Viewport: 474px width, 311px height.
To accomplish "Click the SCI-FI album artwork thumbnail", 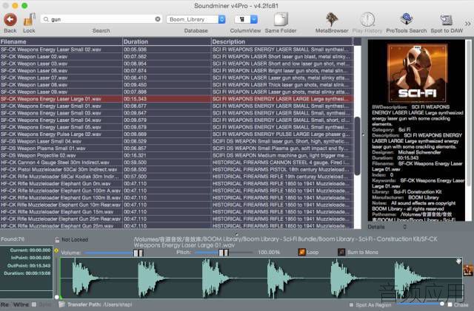I will coord(417,73).
